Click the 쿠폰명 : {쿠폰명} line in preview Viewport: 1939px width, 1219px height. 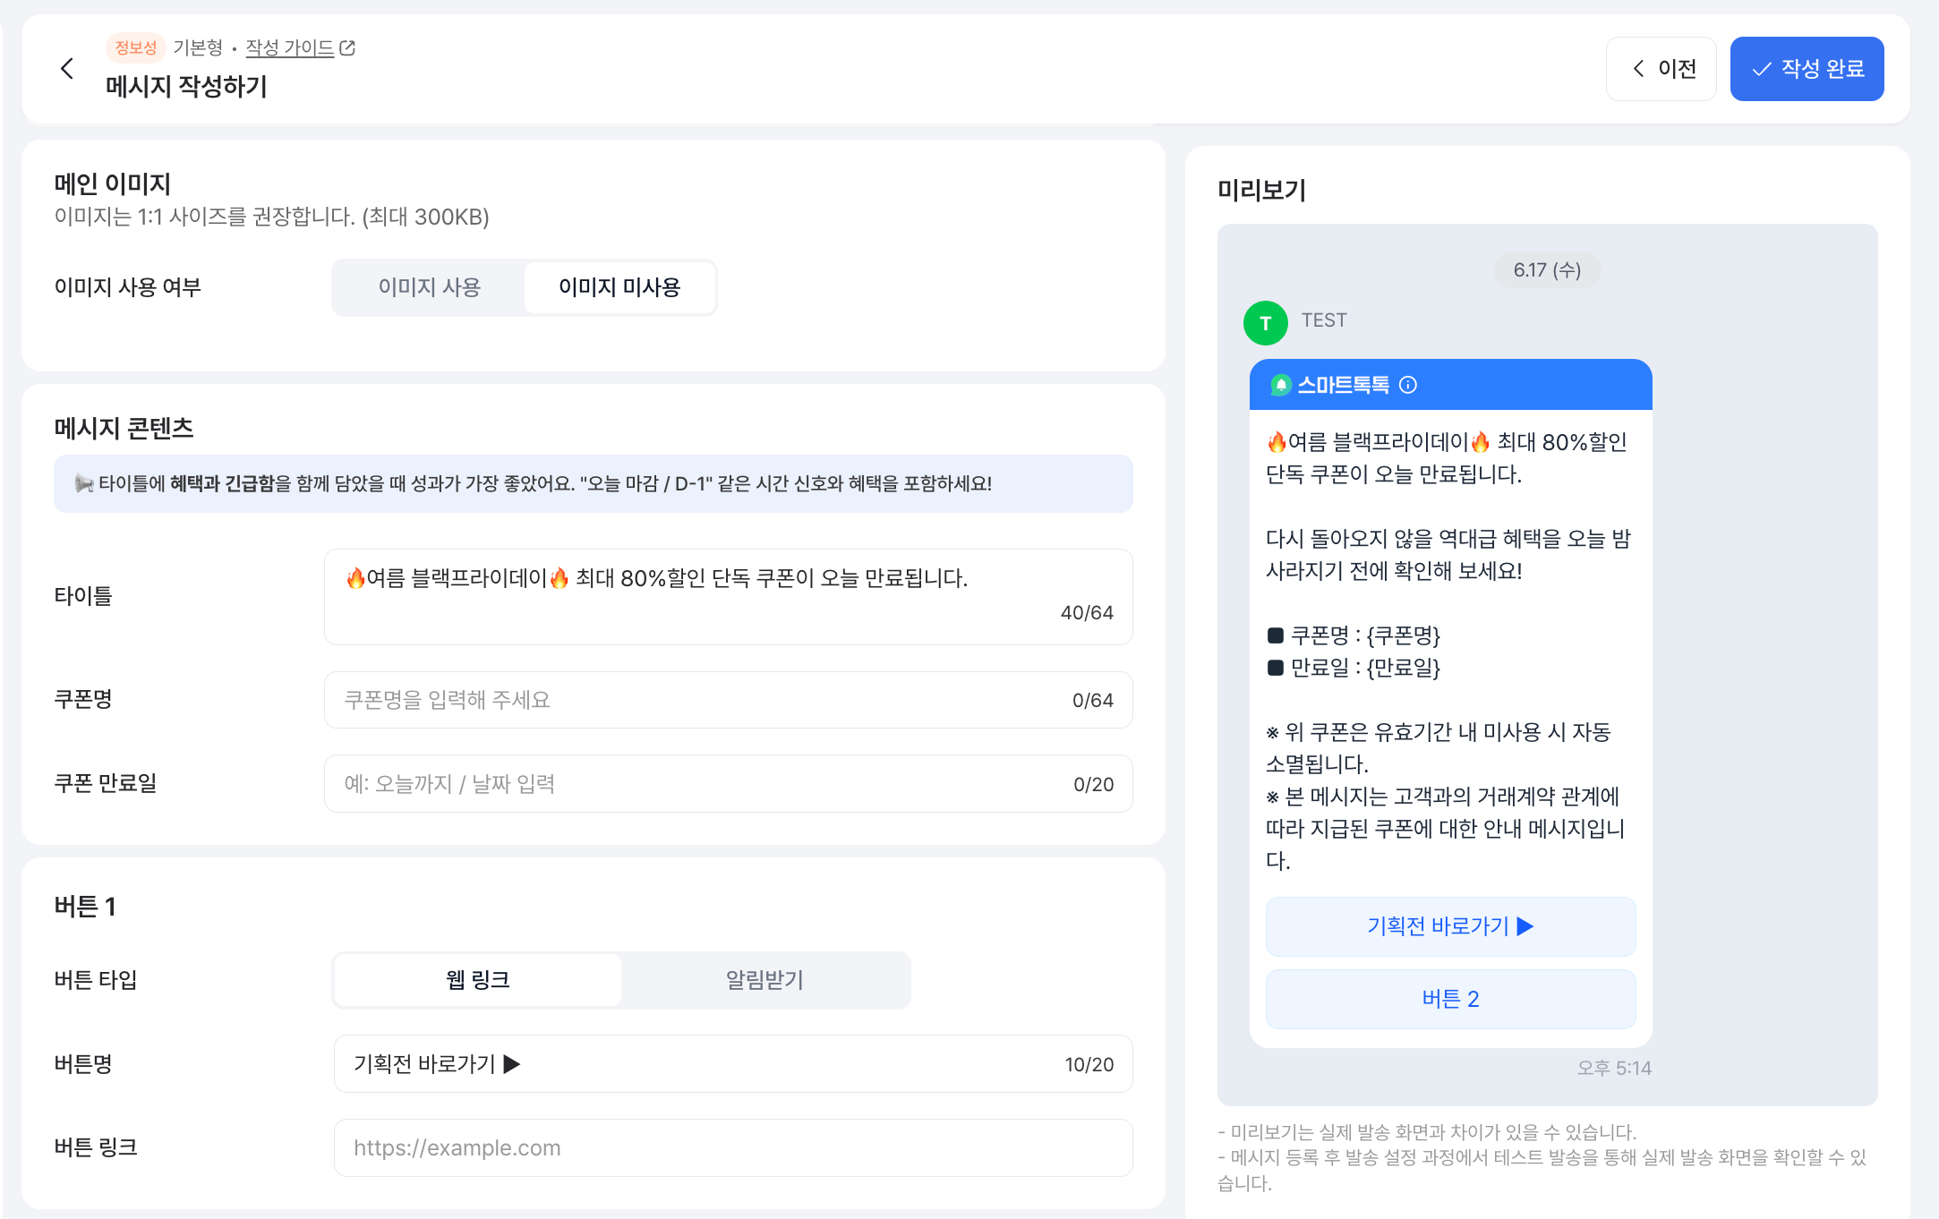coord(1354,635)
